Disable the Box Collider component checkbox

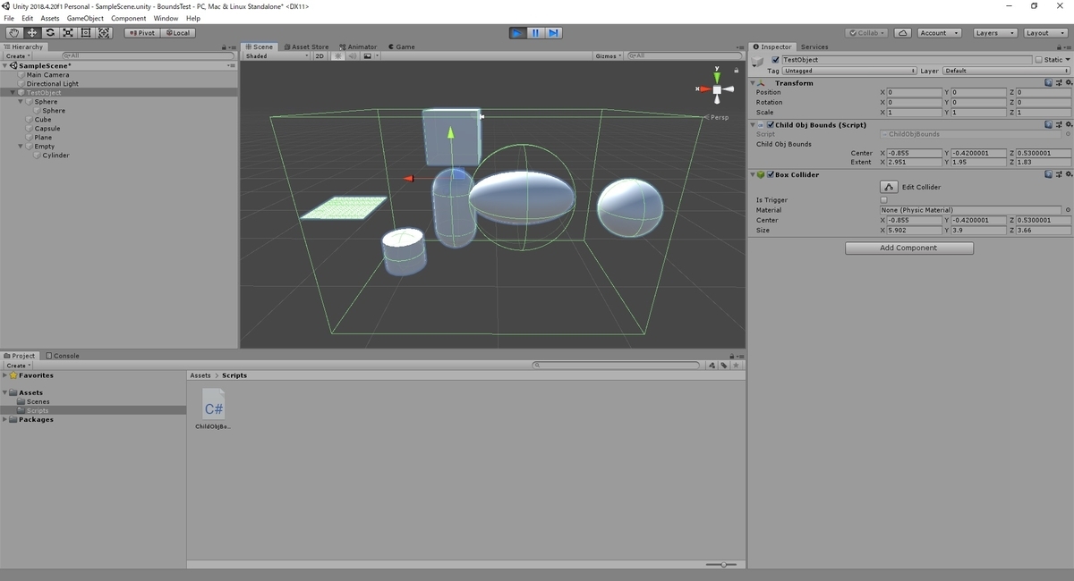(771, 175)
